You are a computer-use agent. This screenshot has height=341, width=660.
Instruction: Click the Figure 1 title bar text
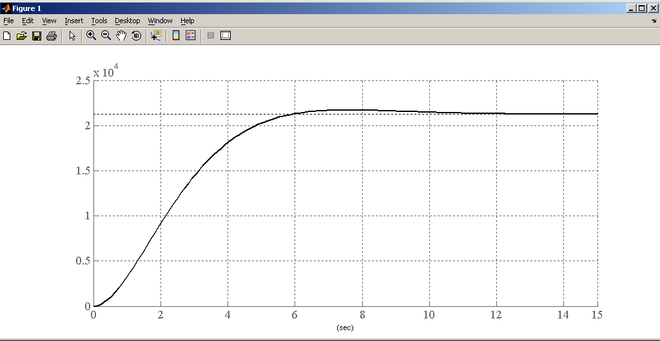coord(27,8)
